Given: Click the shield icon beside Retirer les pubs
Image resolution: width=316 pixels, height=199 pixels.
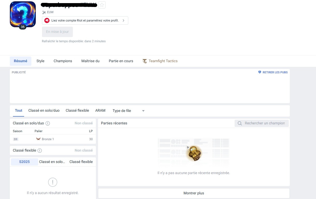Looking at the screenshot, I should [260, 72].
